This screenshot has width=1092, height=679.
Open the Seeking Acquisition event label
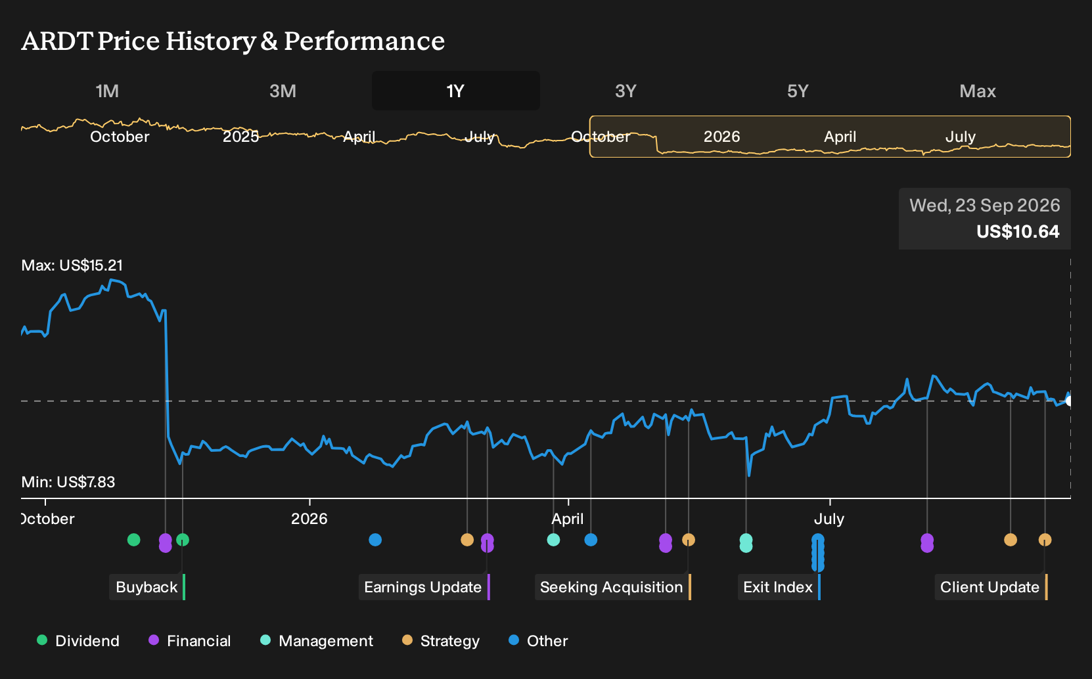point(612,587)
